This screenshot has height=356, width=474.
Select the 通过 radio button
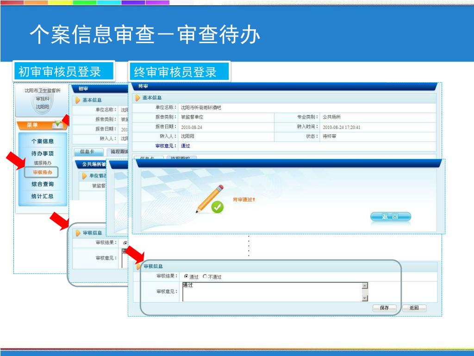tap(186, 276)
